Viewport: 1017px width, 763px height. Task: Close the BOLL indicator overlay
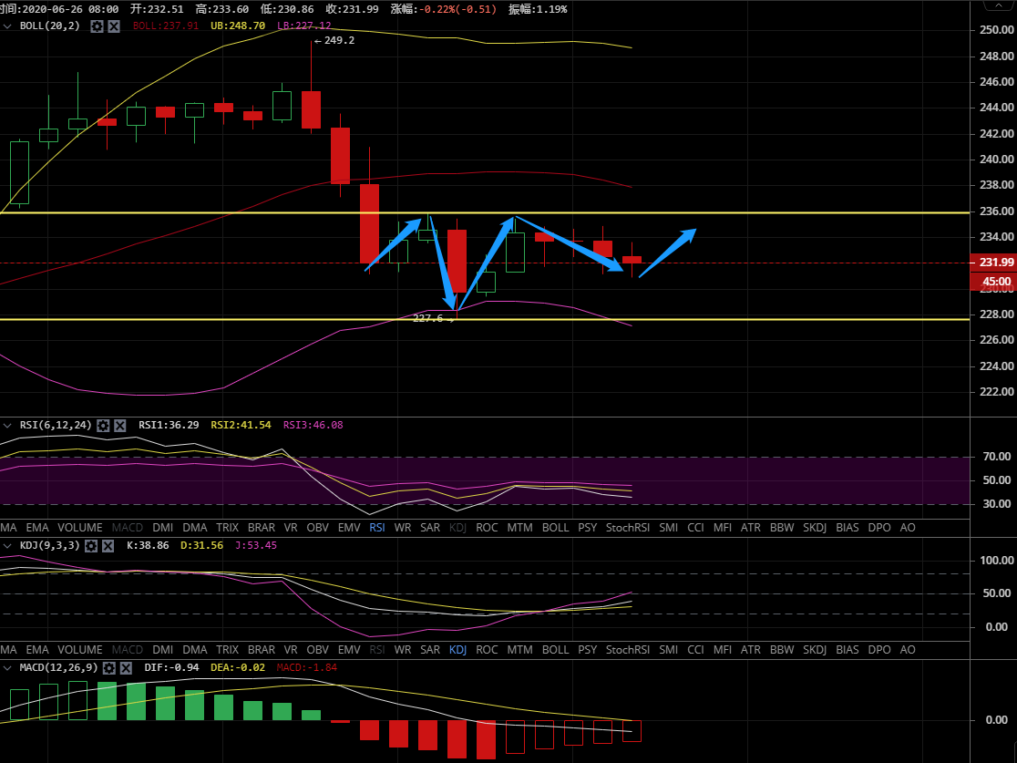114,26
